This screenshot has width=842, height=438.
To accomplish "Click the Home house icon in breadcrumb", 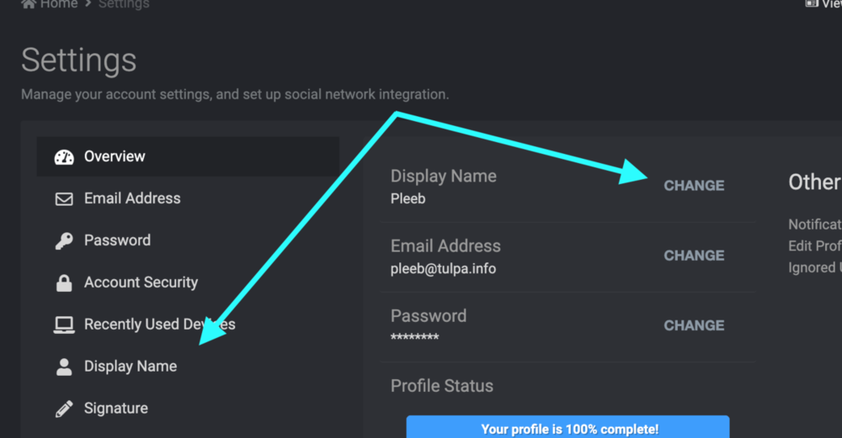I will click(x=29, y=3).
